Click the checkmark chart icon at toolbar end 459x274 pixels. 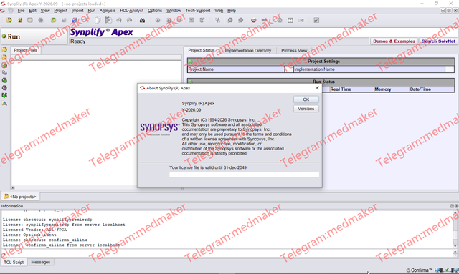tap(316, 20)
